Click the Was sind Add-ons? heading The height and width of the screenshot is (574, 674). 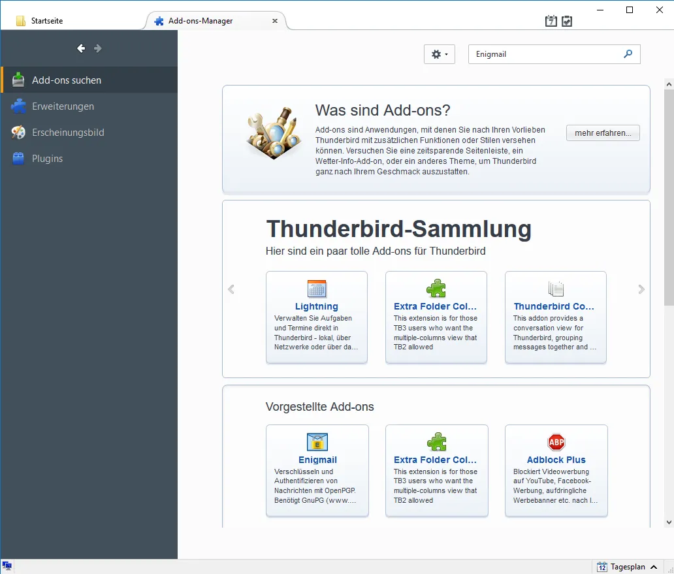[383, 110]
